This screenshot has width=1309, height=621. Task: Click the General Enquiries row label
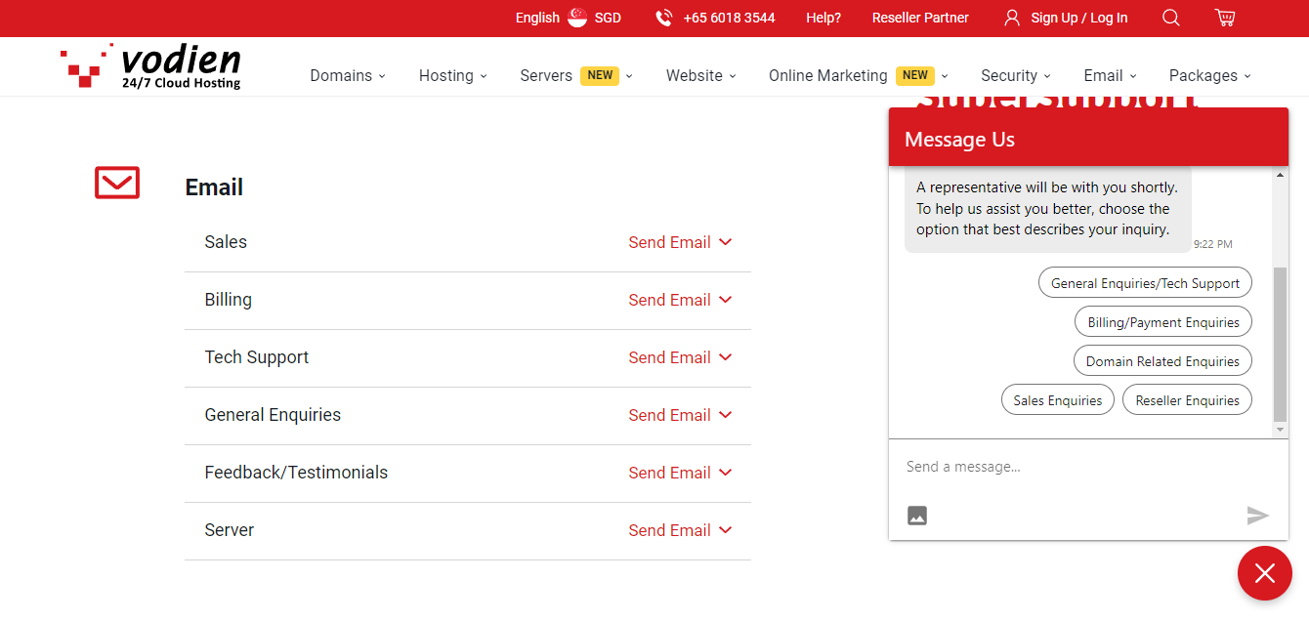(273, 415)
